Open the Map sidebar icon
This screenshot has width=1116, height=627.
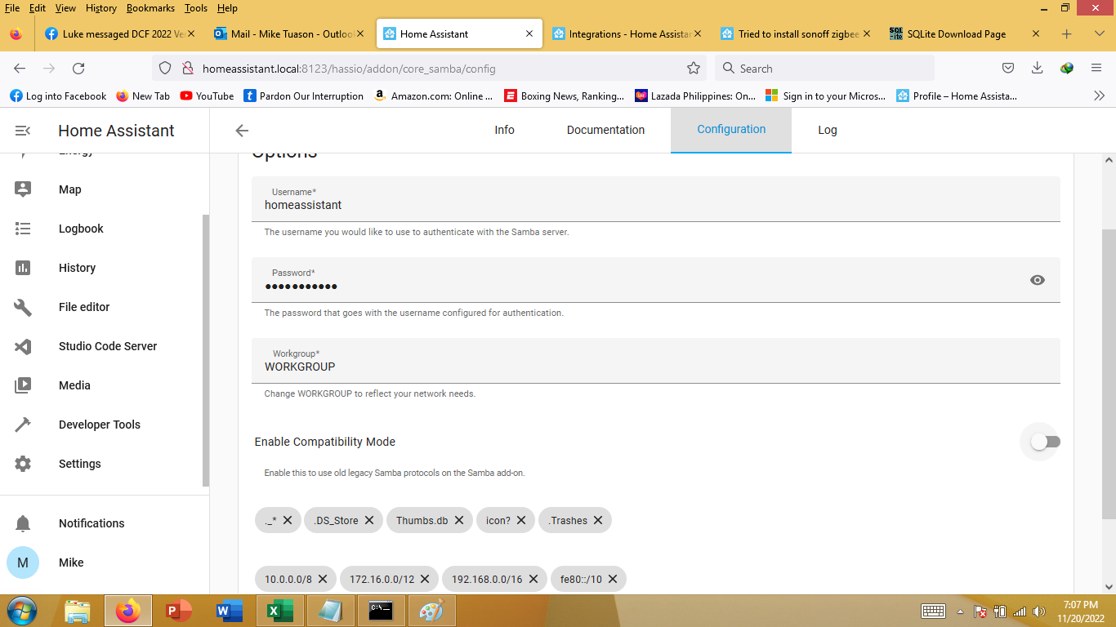pyautogui.click(x=23, y=189)
